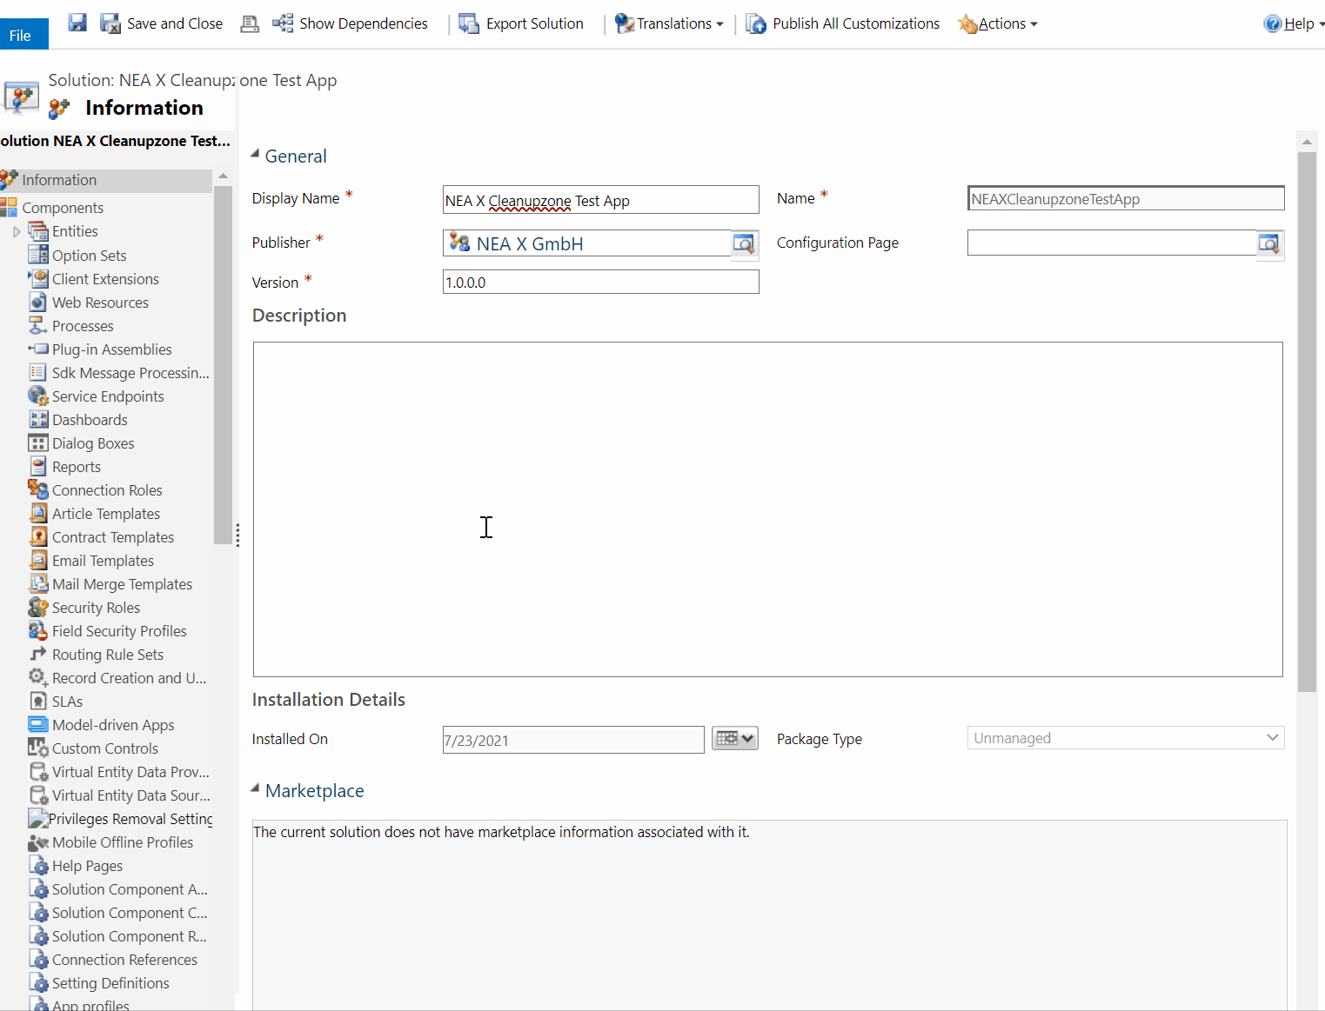
Task: Click the Export Solution toolbar icon
Action: (x=469, y=23)
